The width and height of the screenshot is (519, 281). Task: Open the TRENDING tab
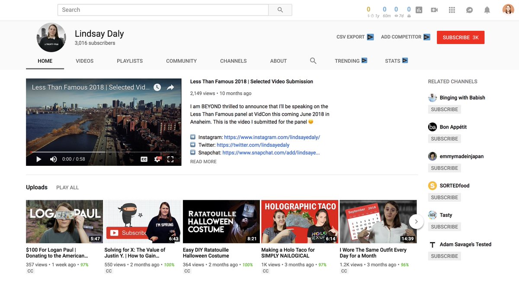click(x=351, y=61)
